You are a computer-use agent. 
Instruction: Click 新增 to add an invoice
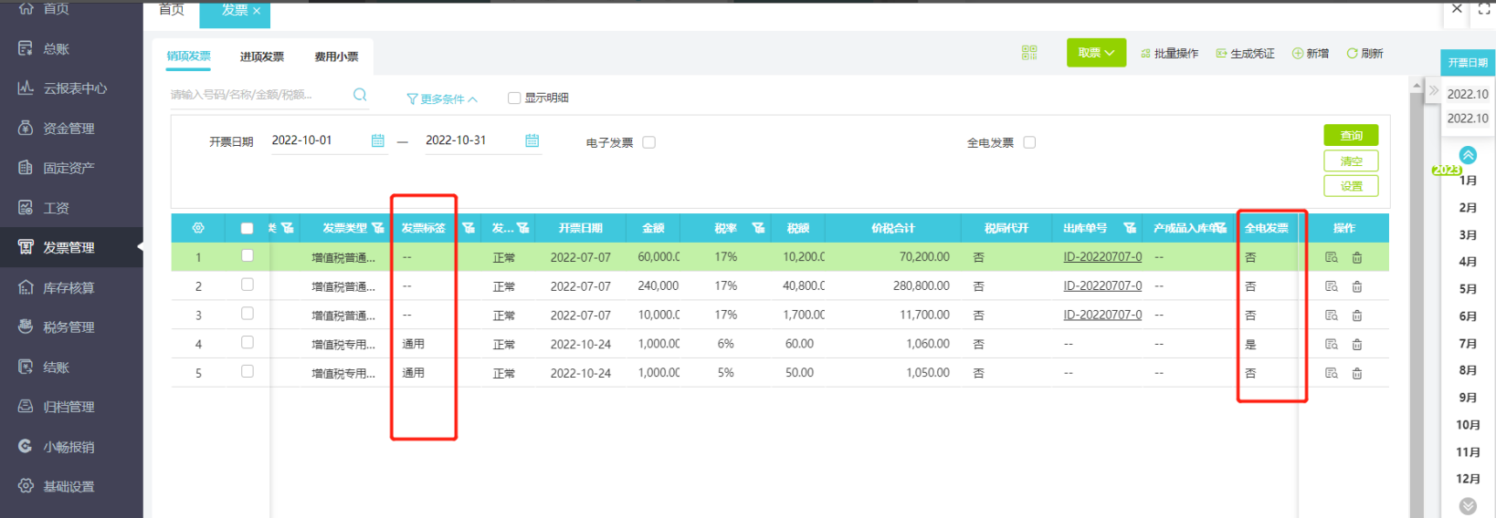(1311, 54)
